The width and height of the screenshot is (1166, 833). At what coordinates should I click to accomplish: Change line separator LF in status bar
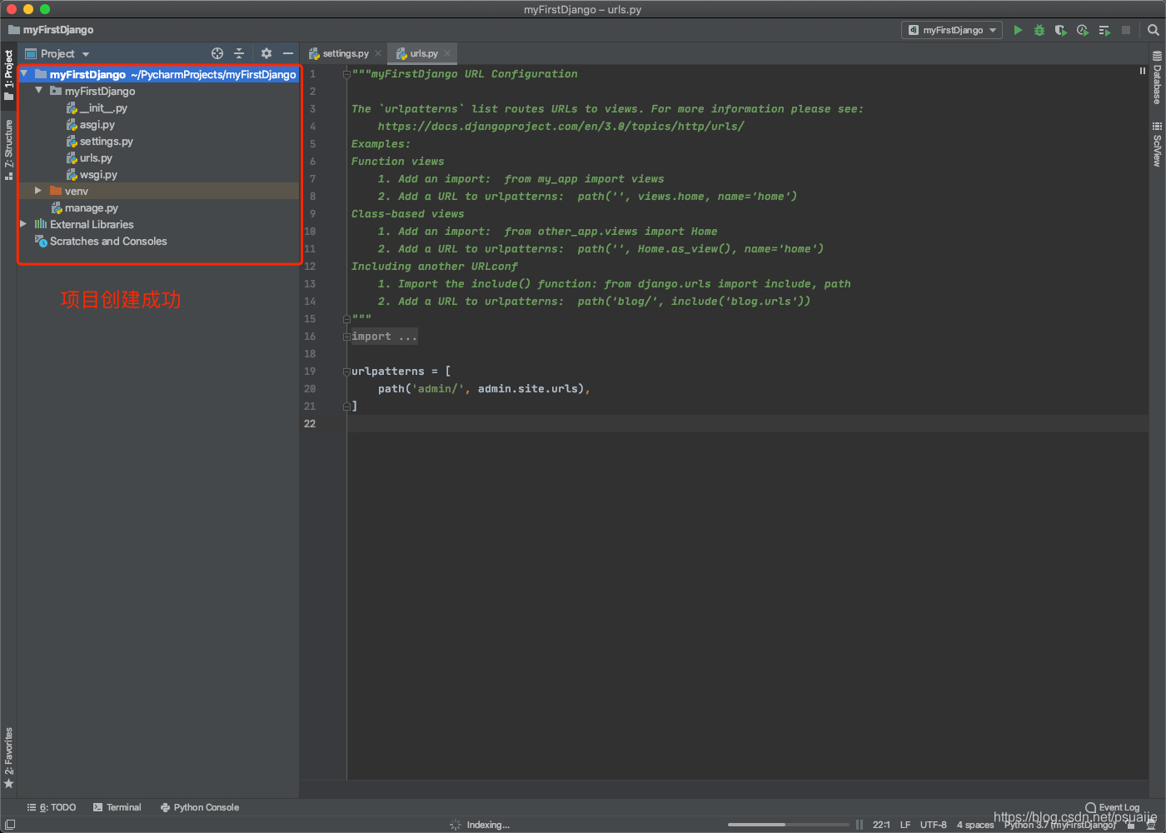905,825
